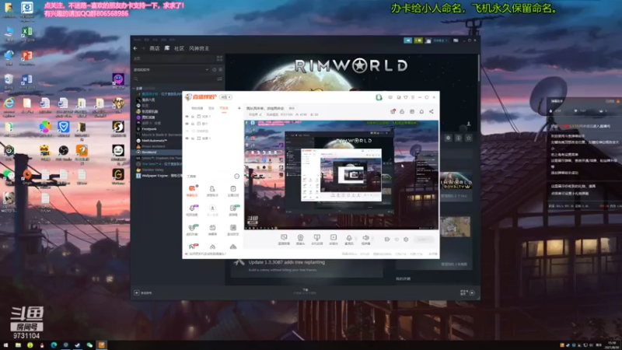
Task: Add a camera source from Douyu bottom bar
Action: click(300, 239)
